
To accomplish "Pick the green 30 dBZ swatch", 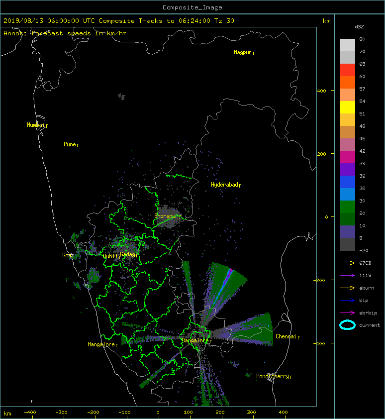I will click(x=347, y=207).
